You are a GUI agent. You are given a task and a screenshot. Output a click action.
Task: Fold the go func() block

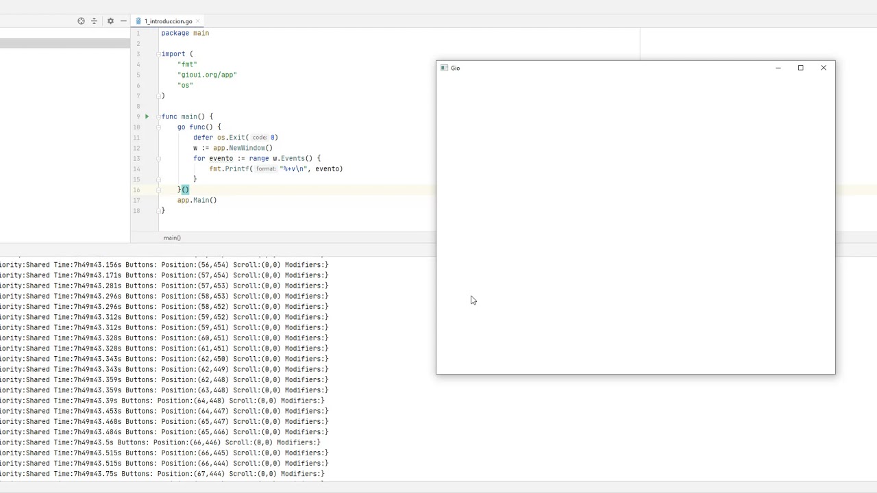click(x=158, y=127)
